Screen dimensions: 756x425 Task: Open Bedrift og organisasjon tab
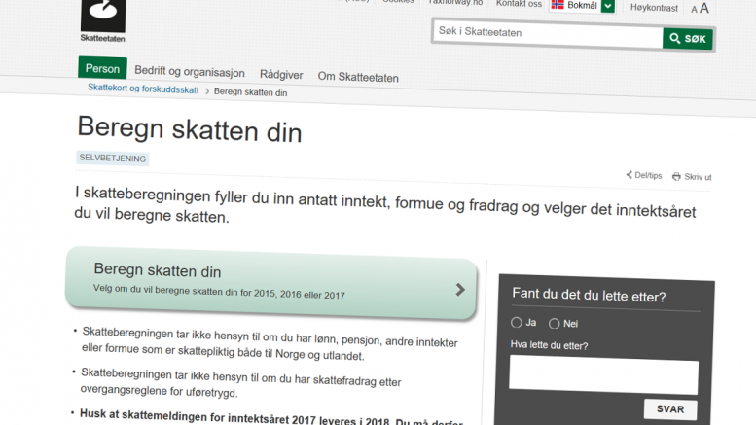190,72
